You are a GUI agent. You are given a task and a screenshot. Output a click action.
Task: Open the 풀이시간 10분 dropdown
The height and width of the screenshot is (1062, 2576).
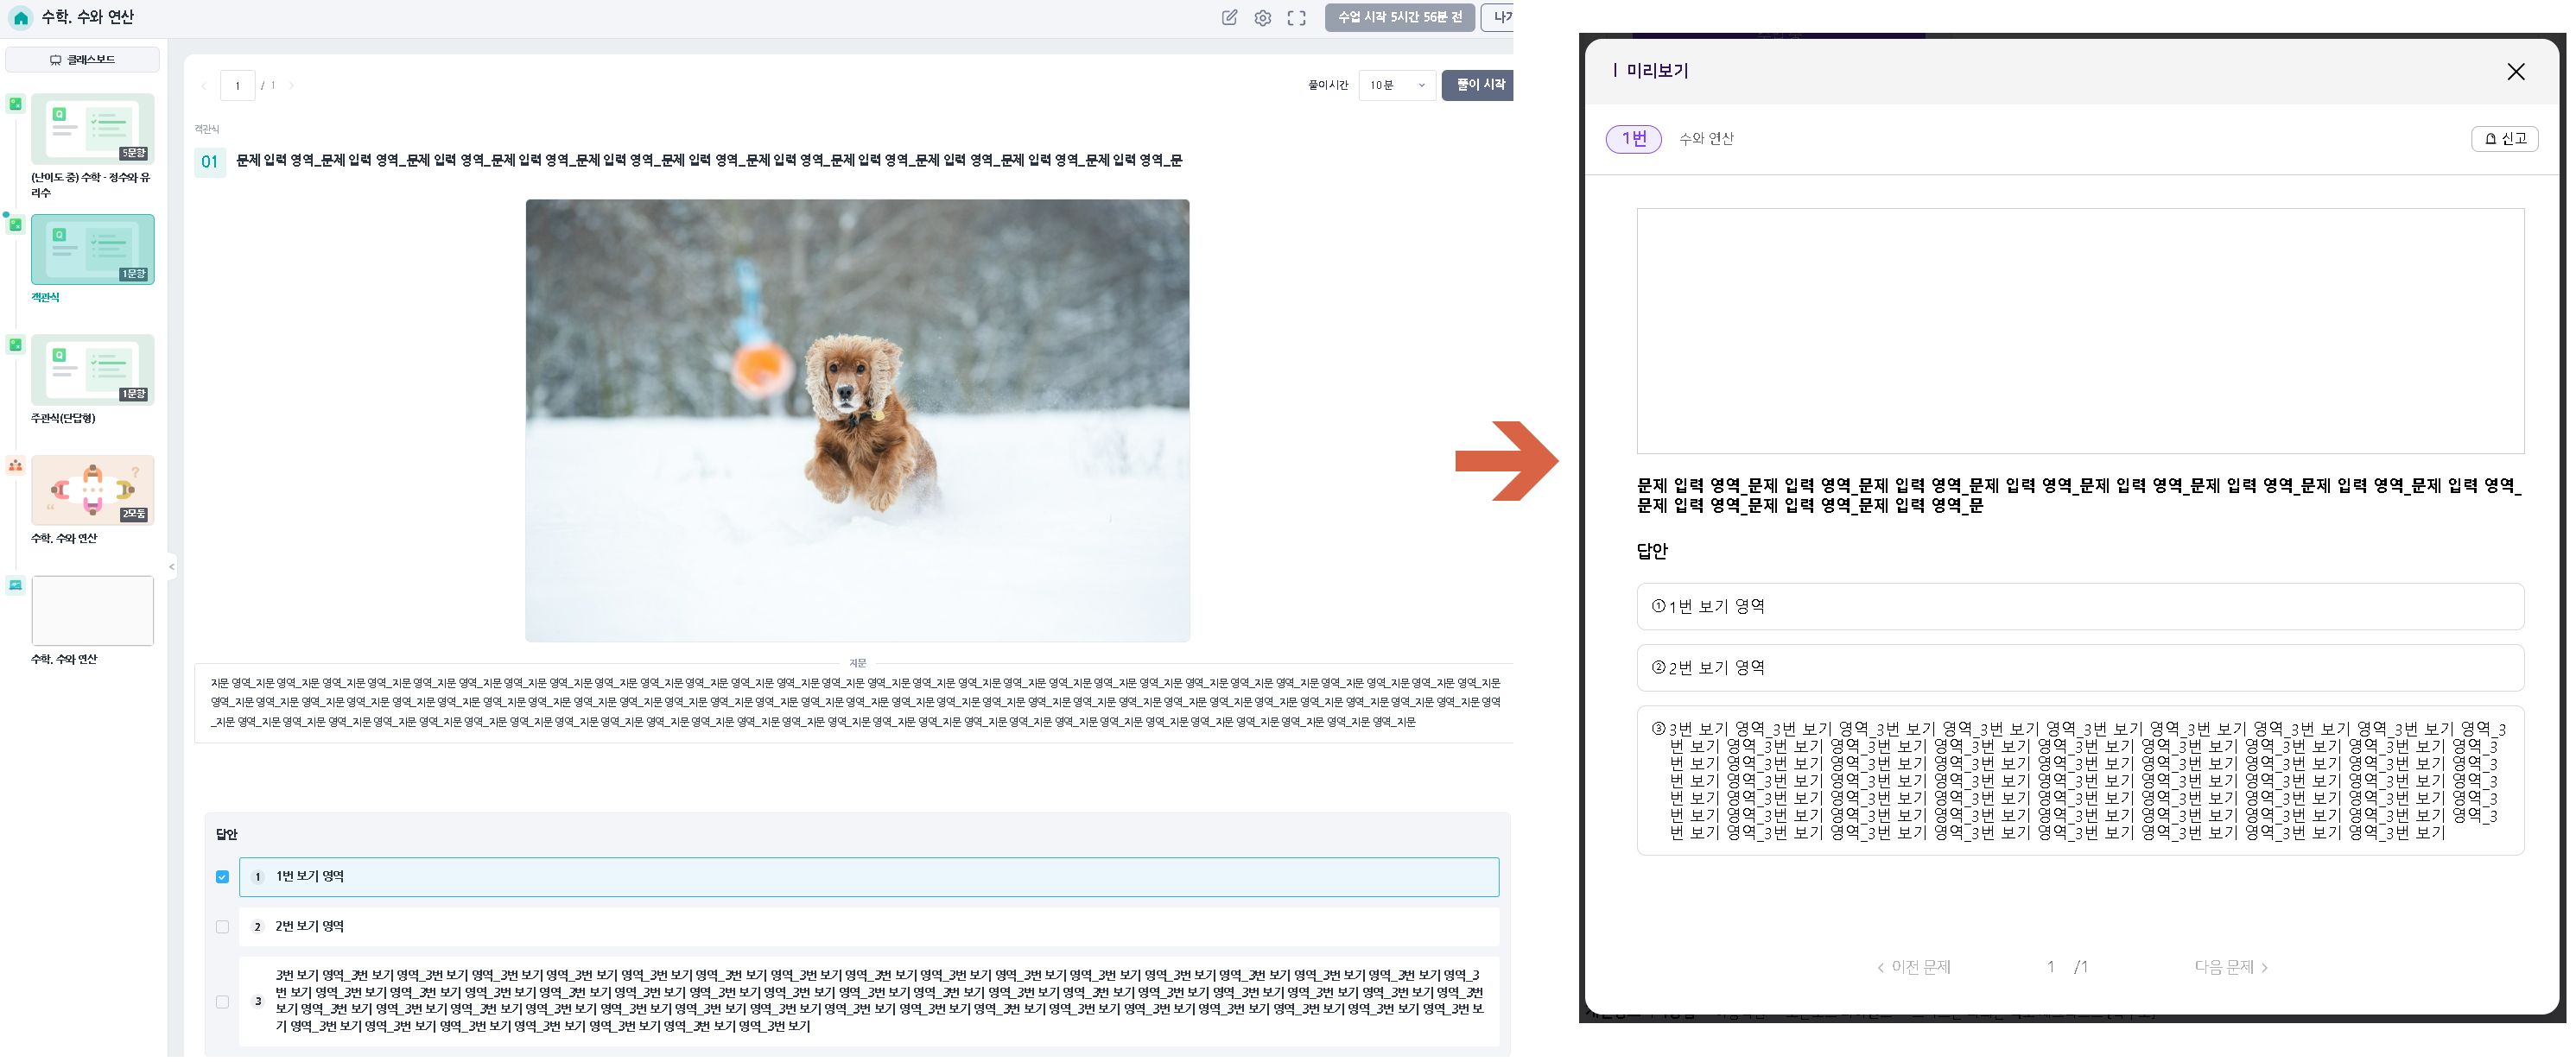[x=1396, y=86]
